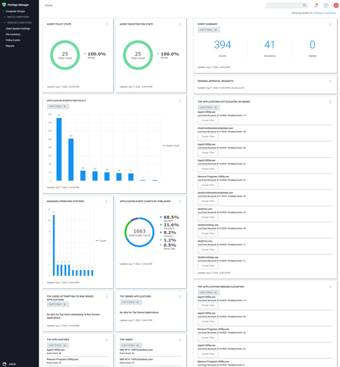The height and width of the screenshot is (367, 340).
Task: Open Top Users widget options menu
Action: coord(180,339)
